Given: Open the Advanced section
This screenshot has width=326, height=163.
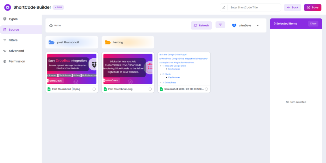Looking at the screenshot, I should (21, 51).
